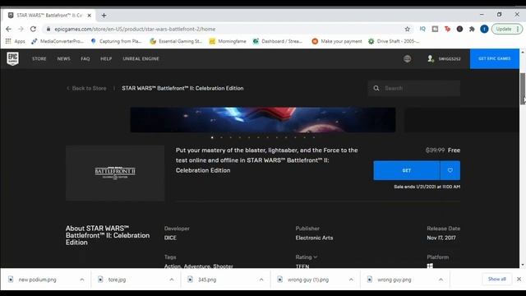Open new tab with plus button
The width and height of the screenshot is (526, 296).
coord(104,16)
